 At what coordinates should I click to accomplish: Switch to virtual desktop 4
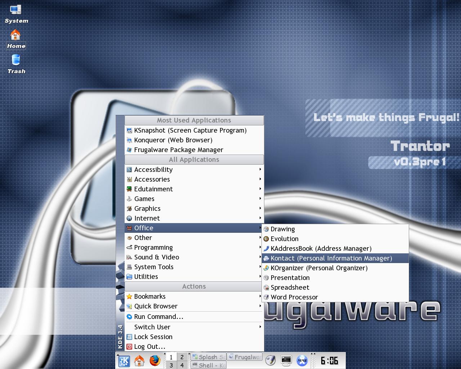point(182,365)
